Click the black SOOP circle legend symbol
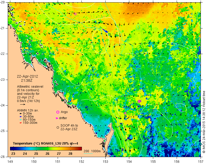The height and width of the screenshot is (164, 206). tap(58, 127)
